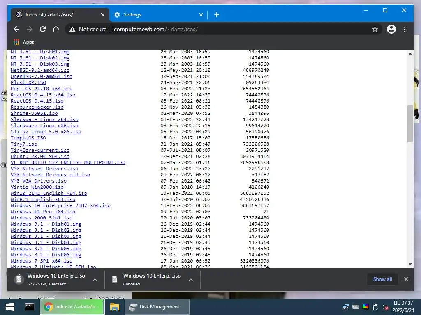Open a new browser tab

[x=216, y=15]
